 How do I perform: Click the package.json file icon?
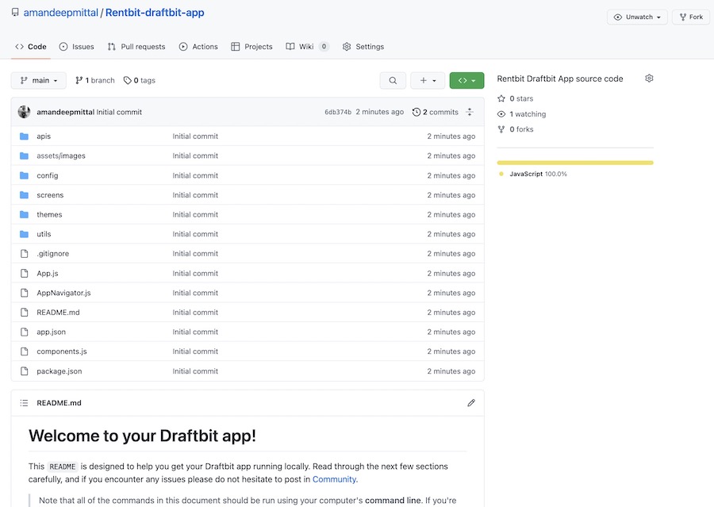point(24,371)
